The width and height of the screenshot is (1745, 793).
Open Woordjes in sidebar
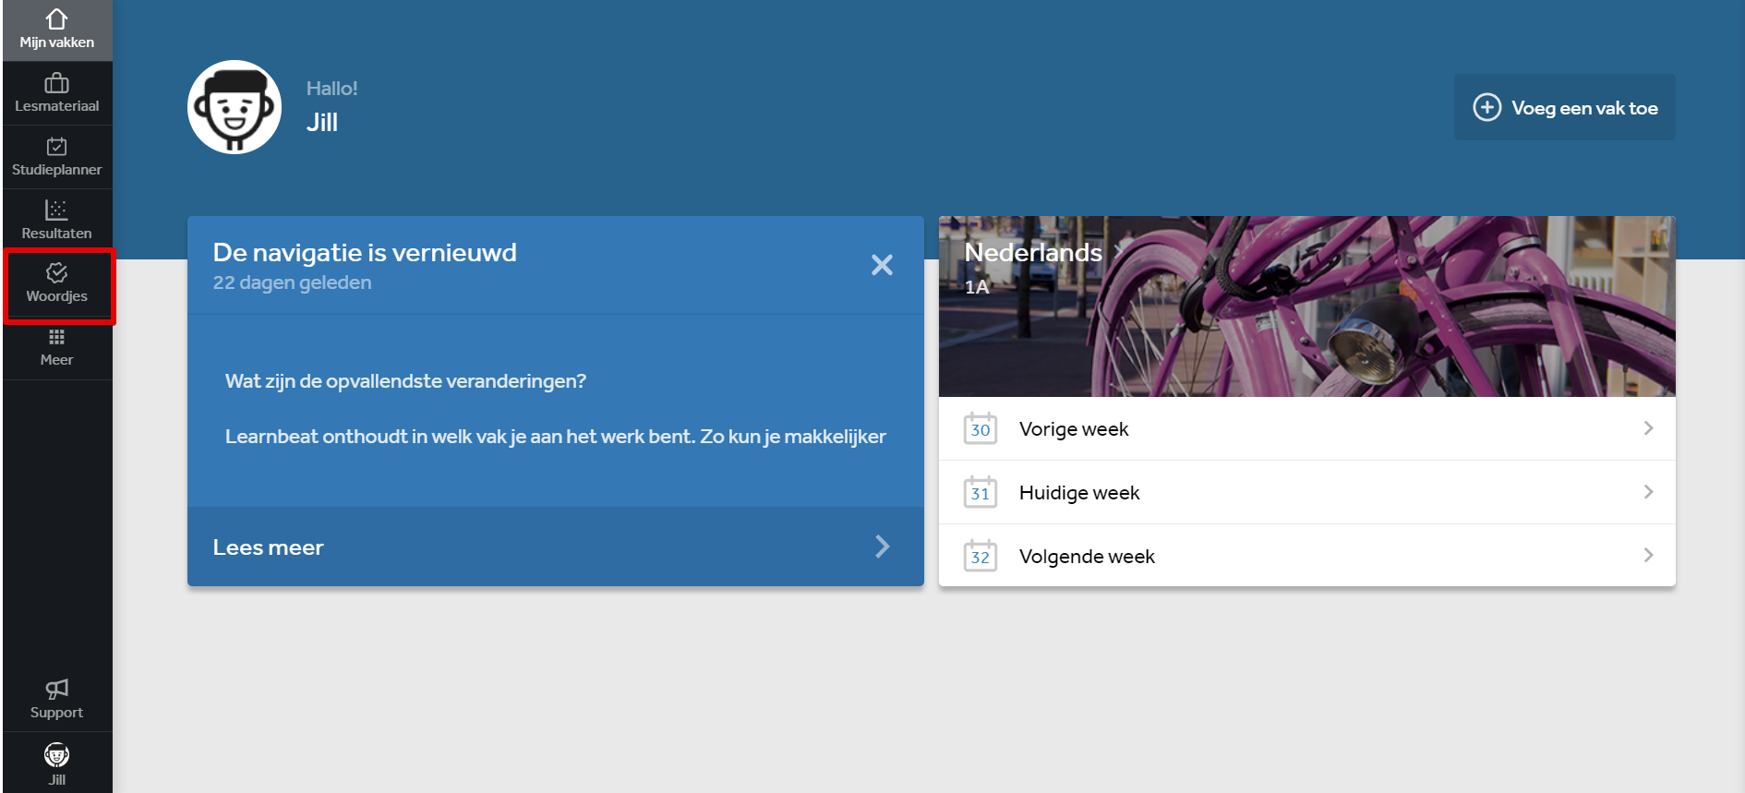click(56, 284)
